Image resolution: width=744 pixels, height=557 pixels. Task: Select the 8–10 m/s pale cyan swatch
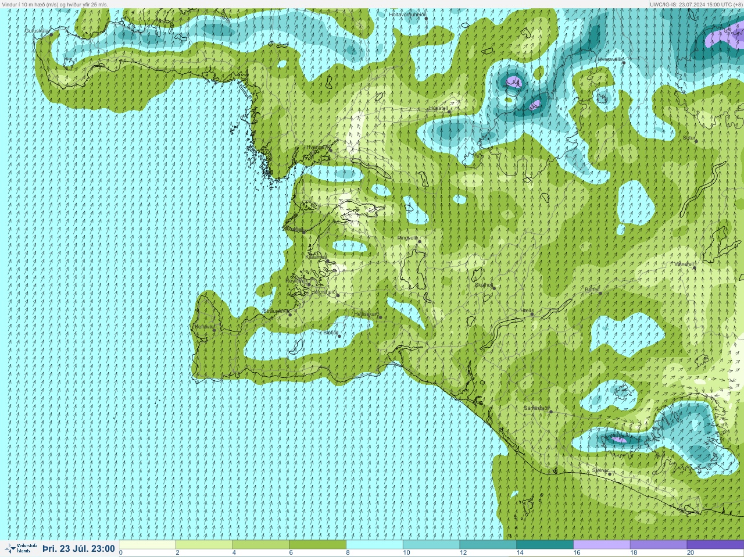coord(375,545)
